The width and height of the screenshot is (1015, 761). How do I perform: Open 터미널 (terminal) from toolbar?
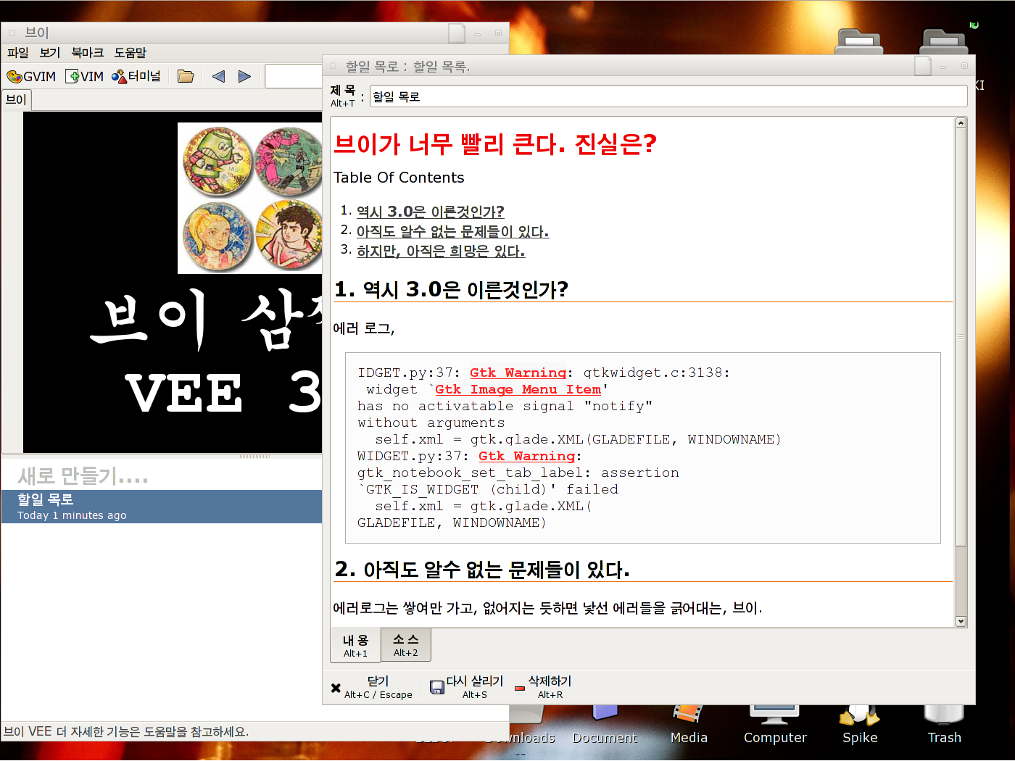click(136, 76)
